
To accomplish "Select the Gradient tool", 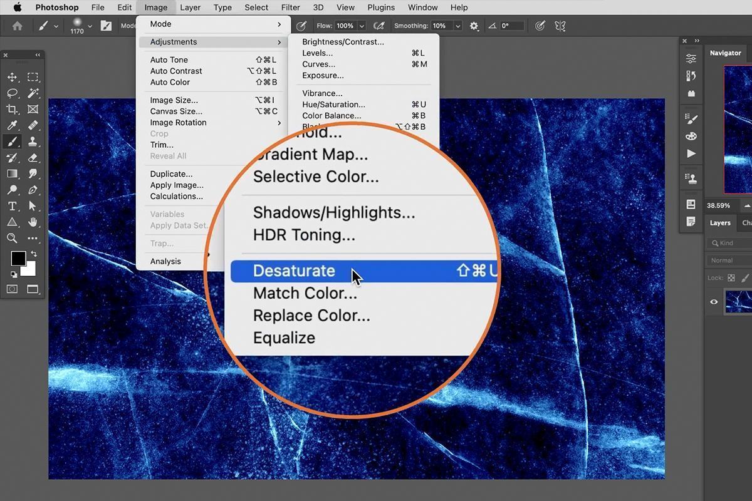I will 12,173.
